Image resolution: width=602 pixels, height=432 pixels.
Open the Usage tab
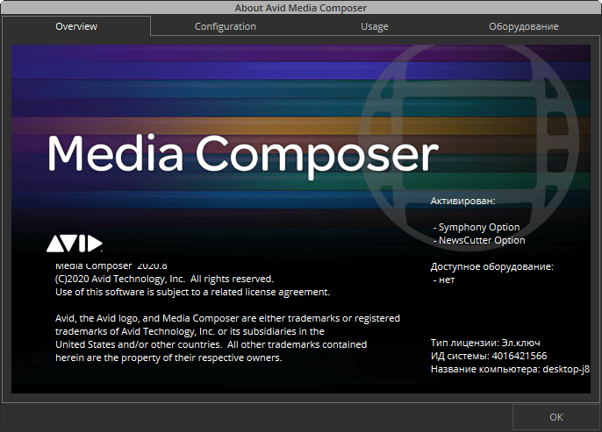[375, 26]
